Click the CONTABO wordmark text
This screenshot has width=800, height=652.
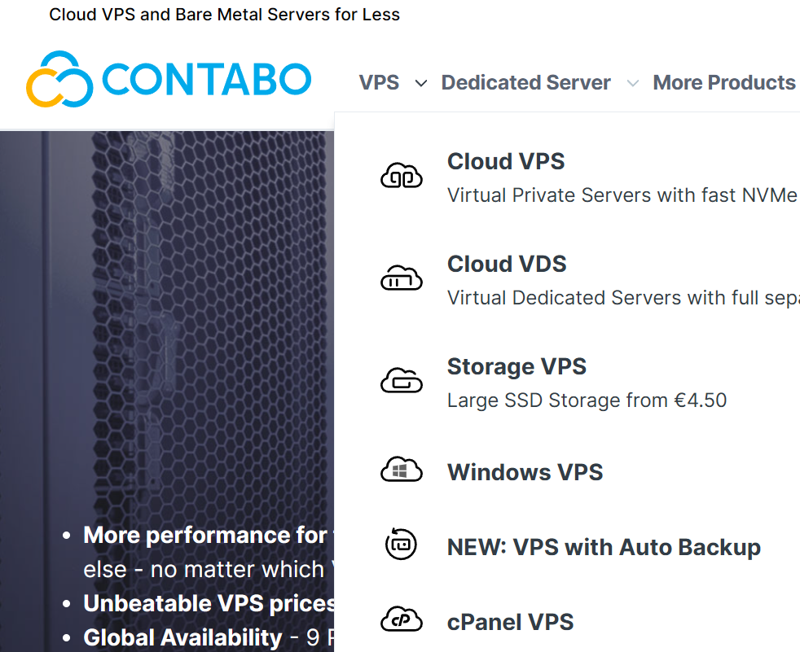[x=207, y=80]
